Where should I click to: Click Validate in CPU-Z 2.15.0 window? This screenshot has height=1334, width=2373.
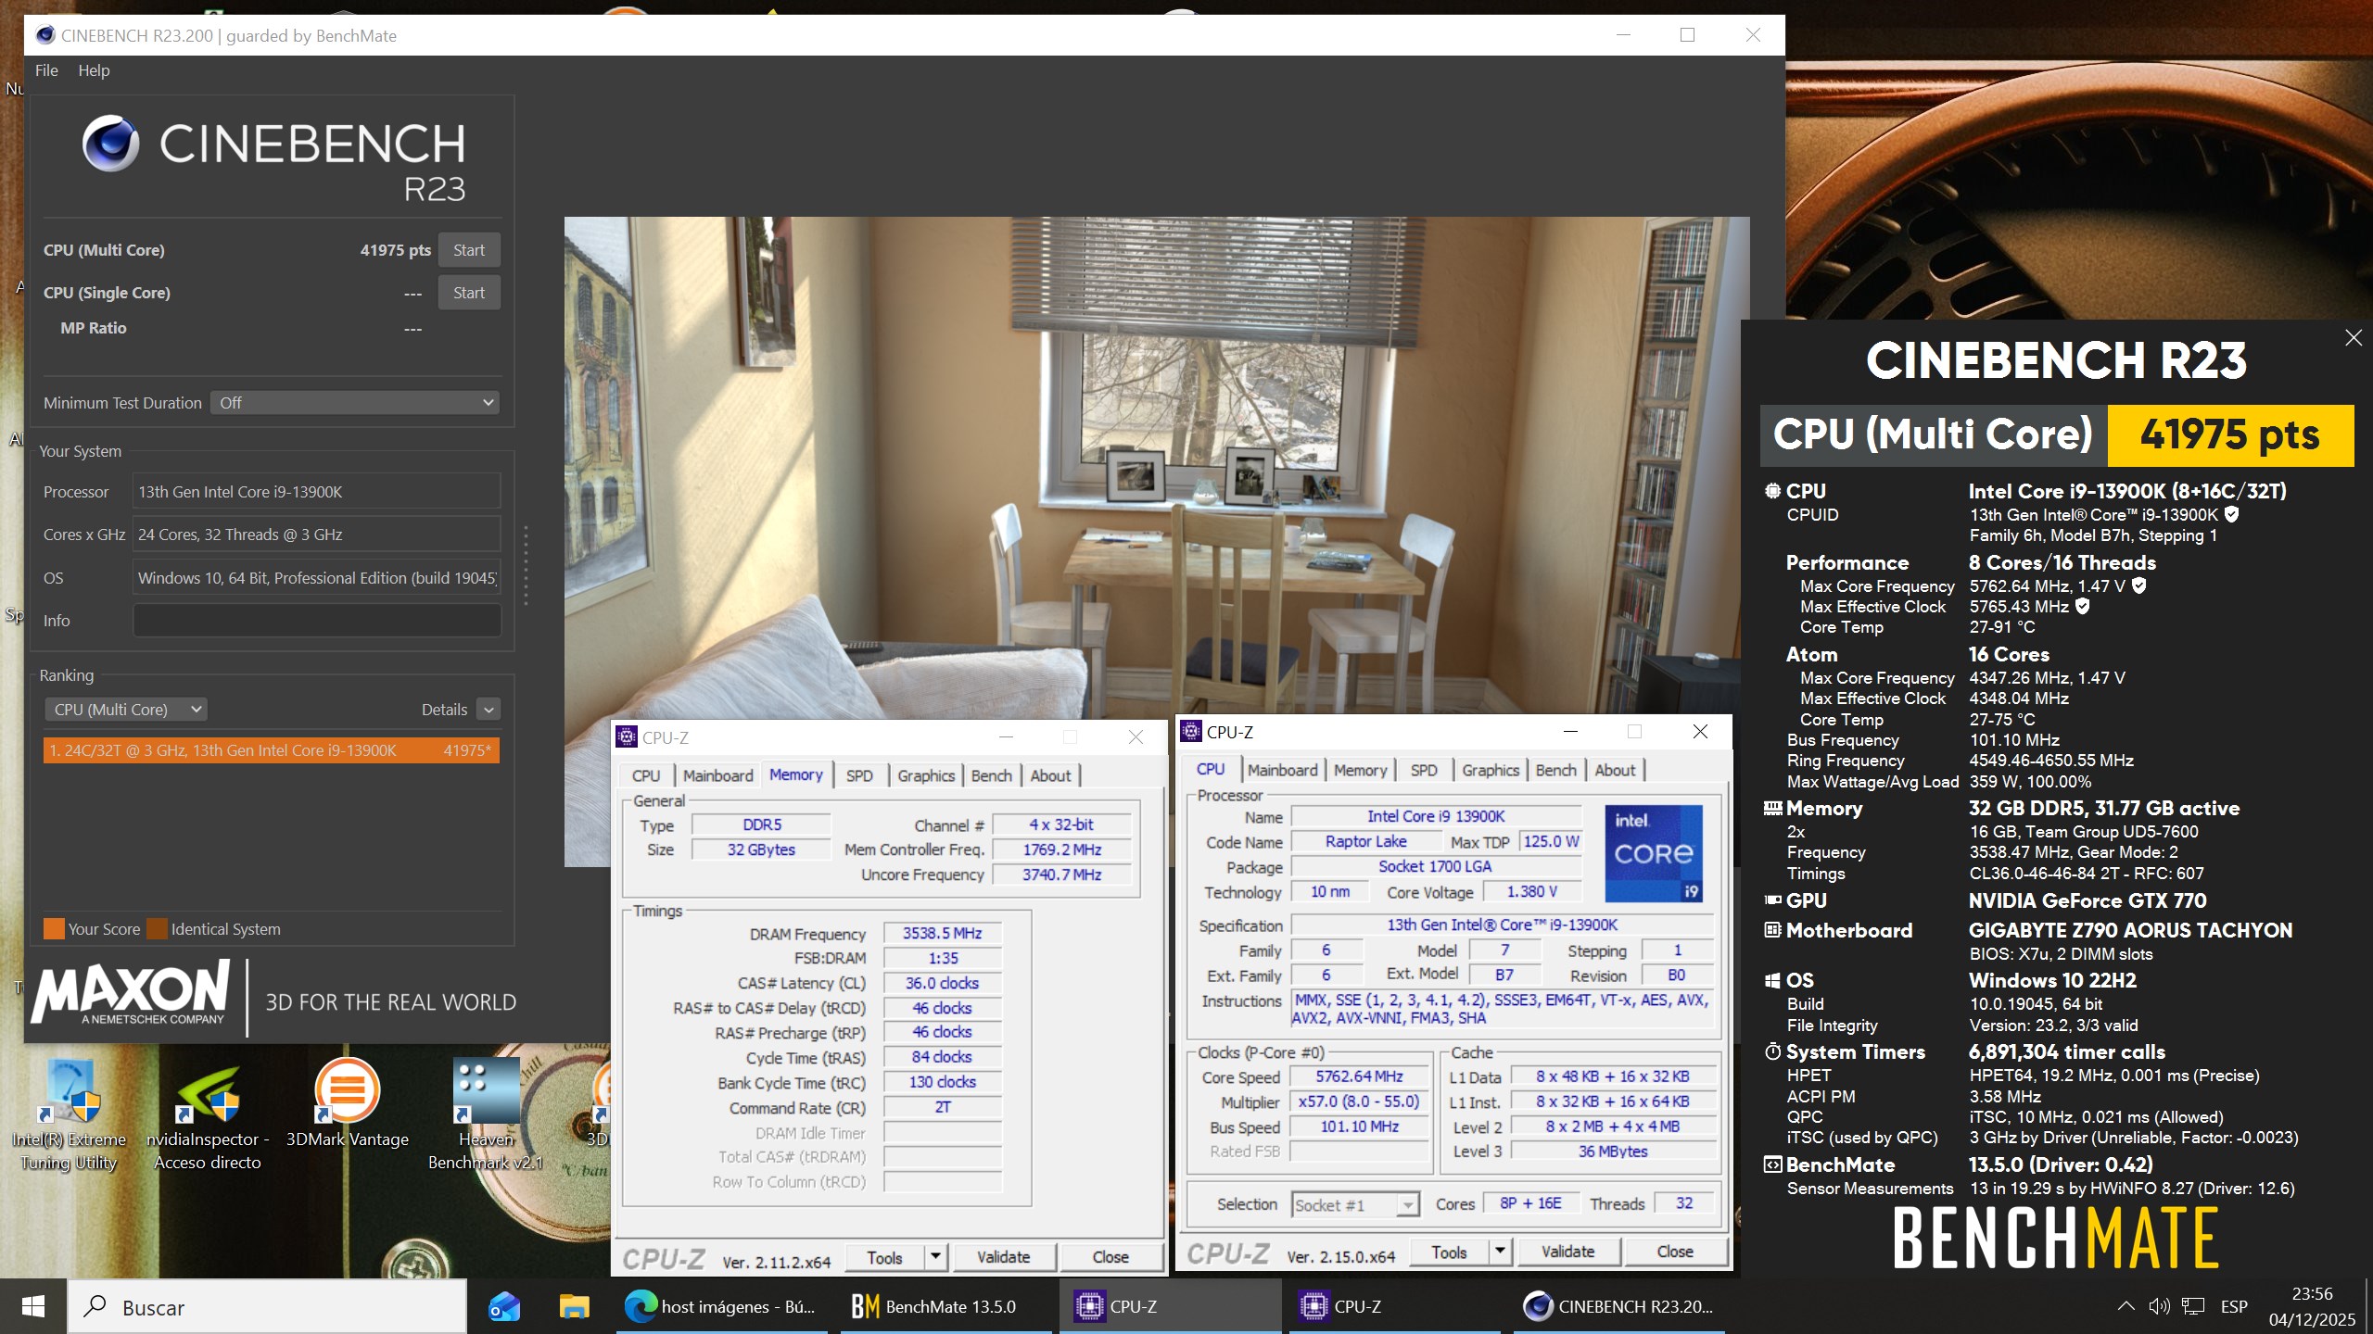tap(1567, 1252)
